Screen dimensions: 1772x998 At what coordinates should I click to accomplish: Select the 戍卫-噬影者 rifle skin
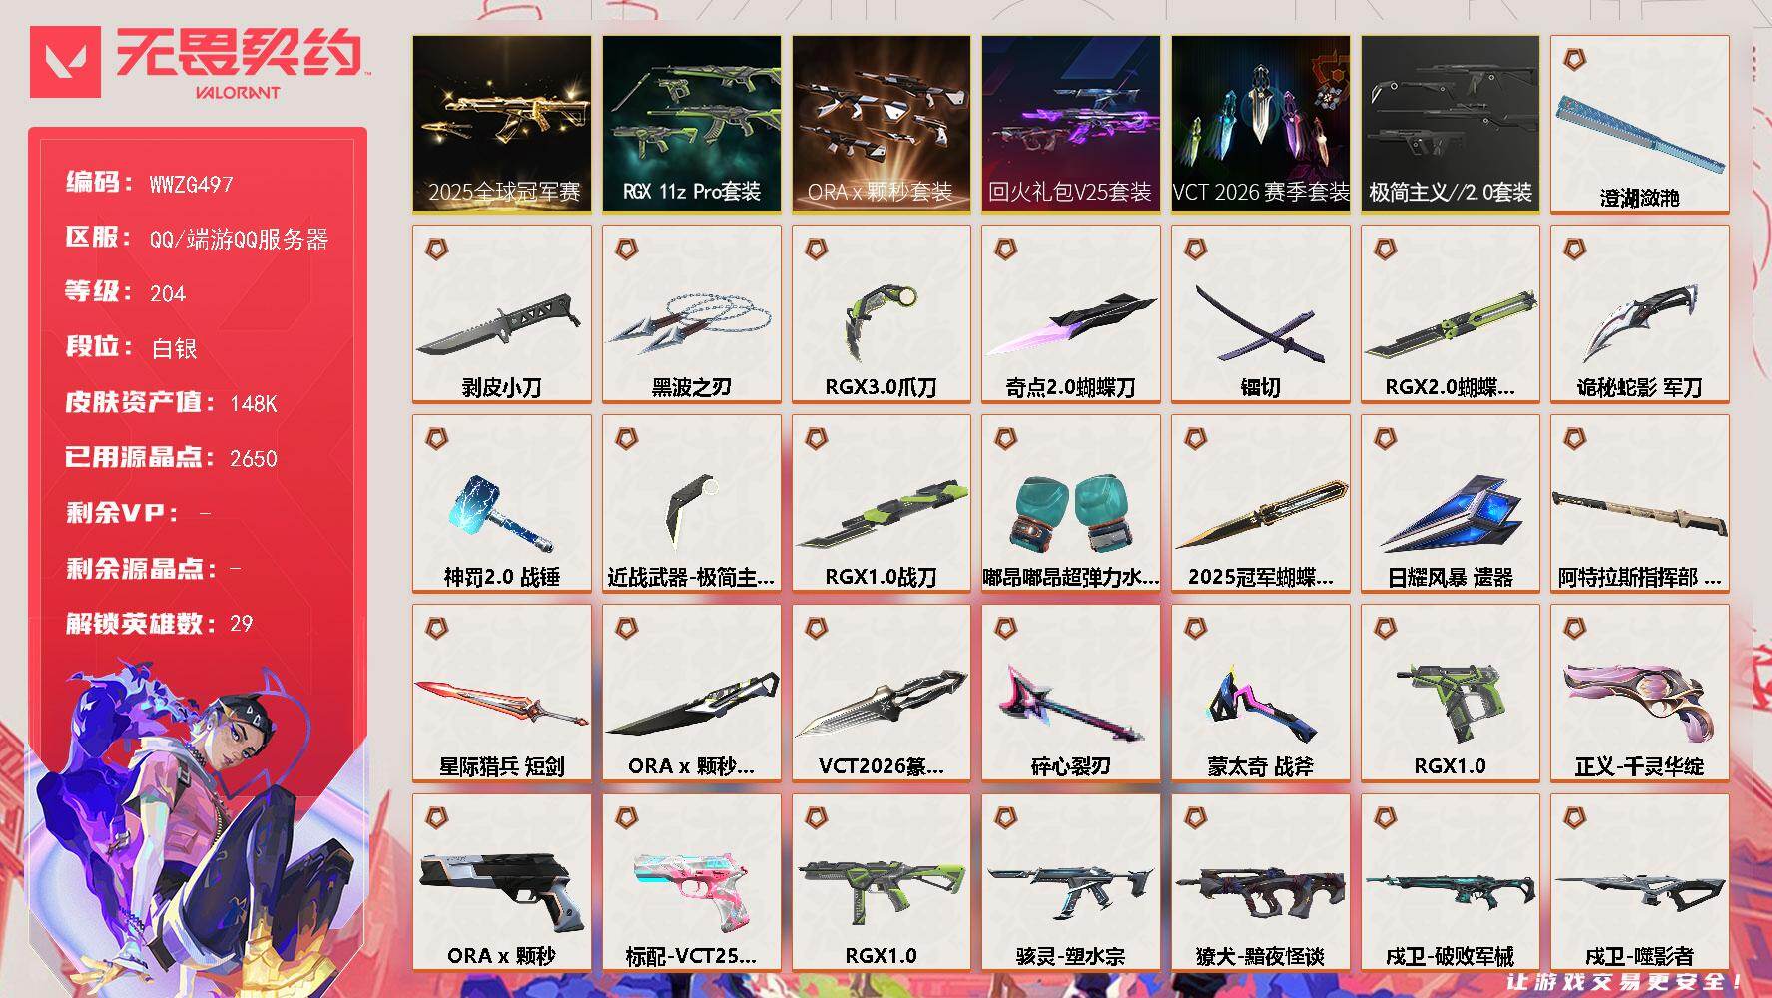[x=1639, y=882]
